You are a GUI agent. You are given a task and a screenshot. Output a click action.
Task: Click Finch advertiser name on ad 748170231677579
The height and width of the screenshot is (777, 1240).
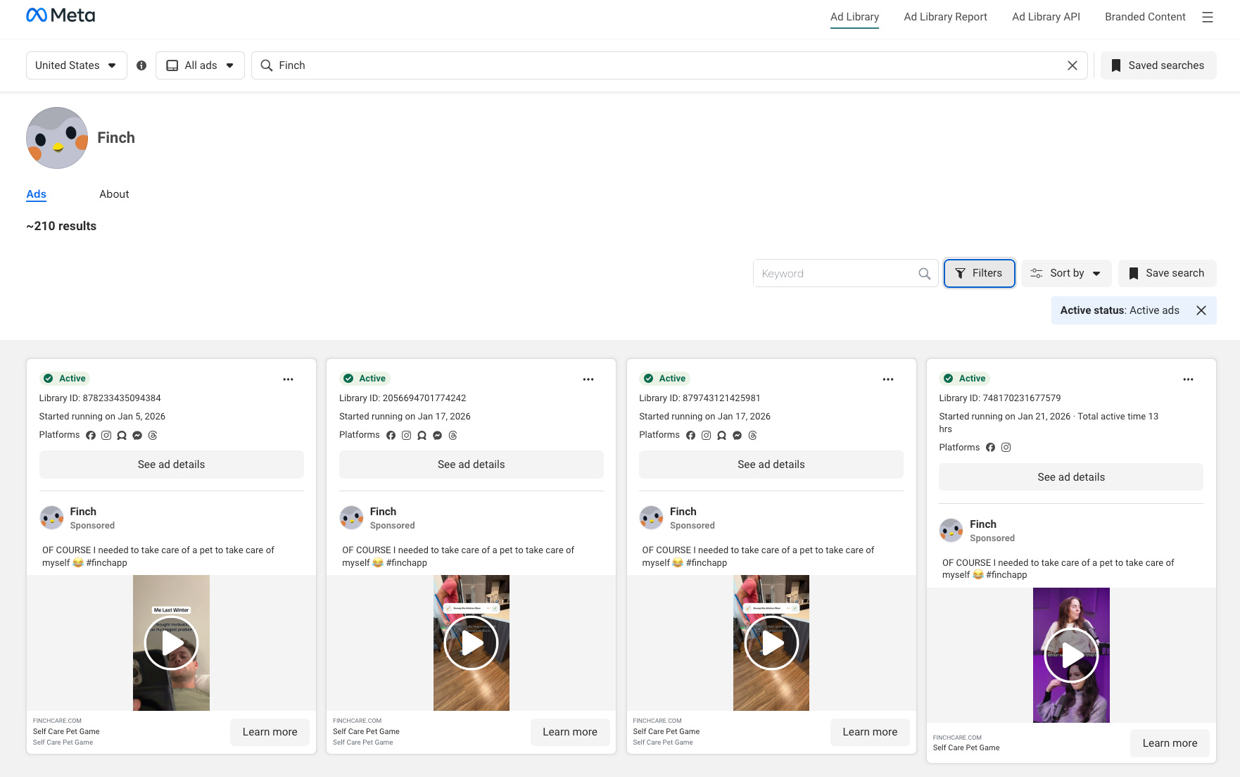tap(982, 524)
